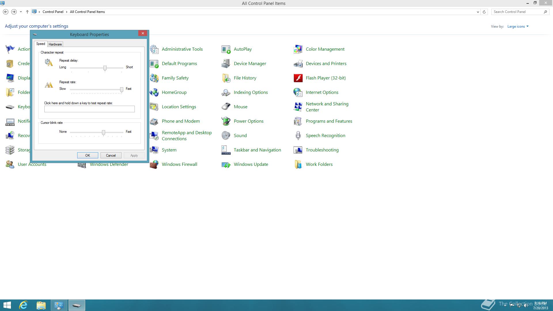Close the Keyboard Properties dialog
Viewport: 553px width, 311px height.
(143, 33)
